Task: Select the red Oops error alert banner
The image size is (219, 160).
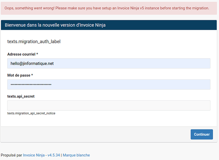Action: click(x=109, y=8)
